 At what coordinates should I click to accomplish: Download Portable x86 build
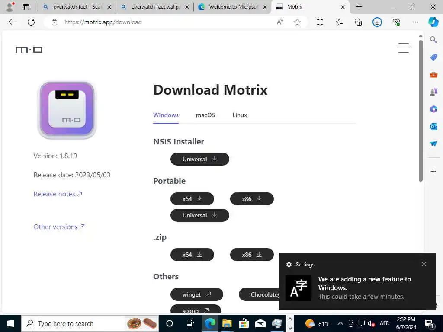pos(252,199)
